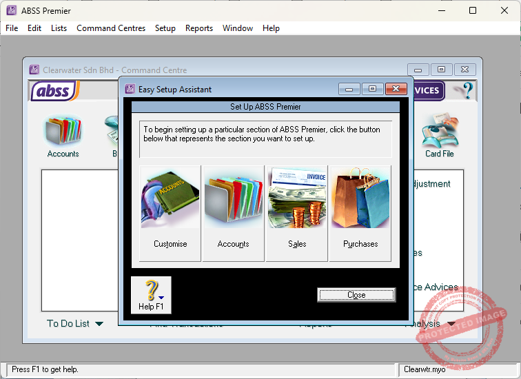This screenshot has height=379, width=521.
Task: Maximize the Easy Setup Assistant window
Action: point(372,89)
